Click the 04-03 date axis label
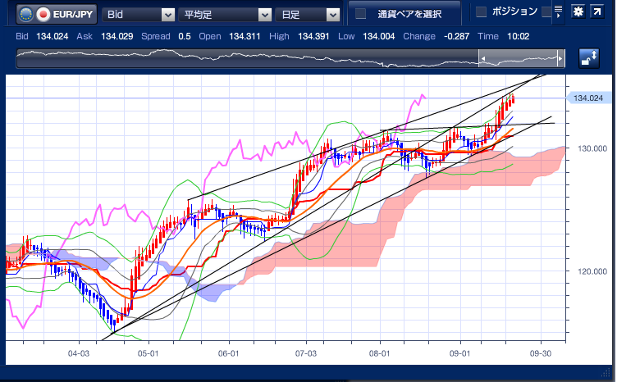The image size is (617, 382). click(x=79, y=353)
